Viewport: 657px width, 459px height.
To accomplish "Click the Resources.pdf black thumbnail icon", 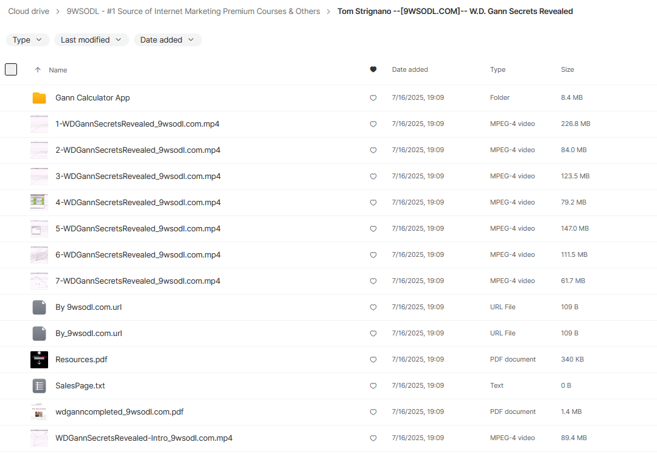I will [39, 360].
